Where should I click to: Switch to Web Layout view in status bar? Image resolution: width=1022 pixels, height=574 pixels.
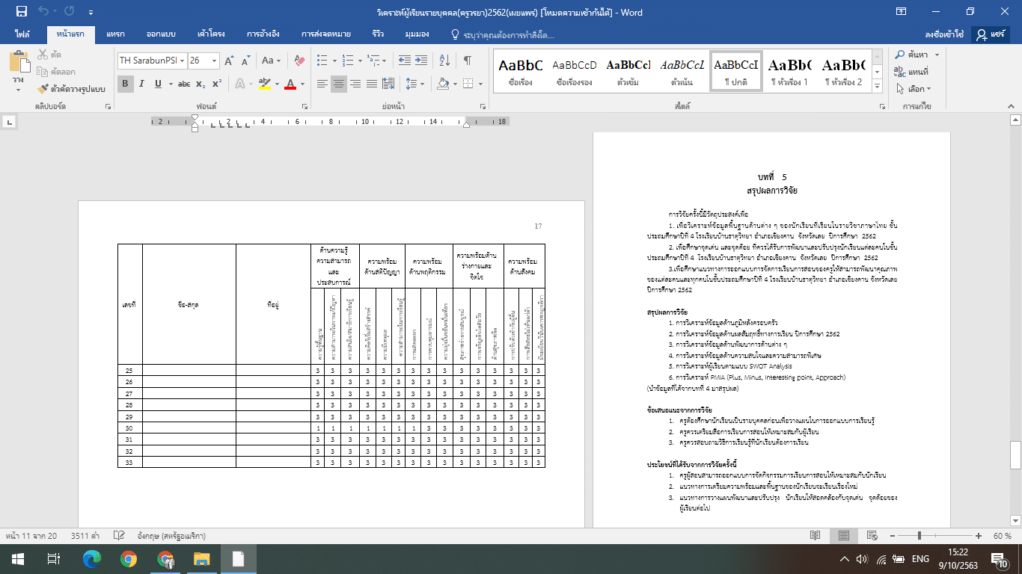[872, 536]
